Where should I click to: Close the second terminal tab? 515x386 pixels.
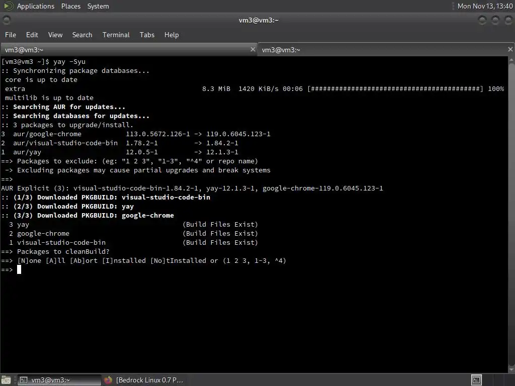click(x=510, y=49)
